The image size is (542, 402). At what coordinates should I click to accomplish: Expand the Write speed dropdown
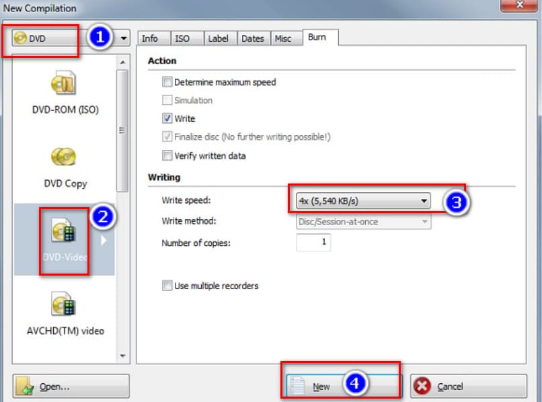[424, 200]
